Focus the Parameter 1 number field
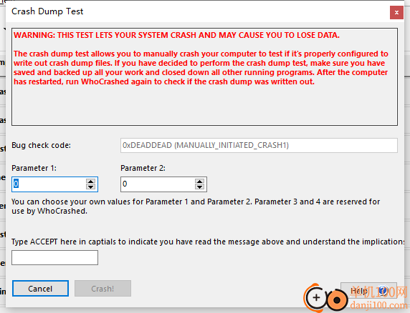 tap(49, 184)
